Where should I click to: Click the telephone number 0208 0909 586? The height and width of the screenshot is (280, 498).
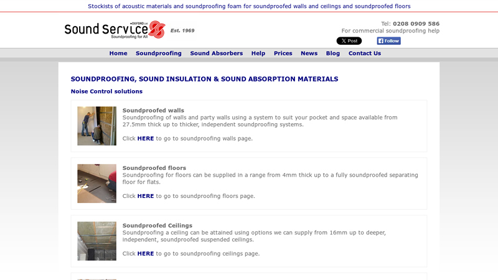[x=416, y=24]
